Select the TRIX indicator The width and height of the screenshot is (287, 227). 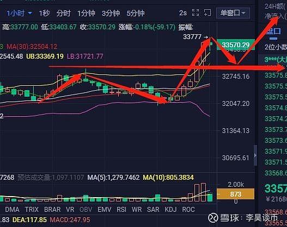pyautogui.click(x=32, y=210)
